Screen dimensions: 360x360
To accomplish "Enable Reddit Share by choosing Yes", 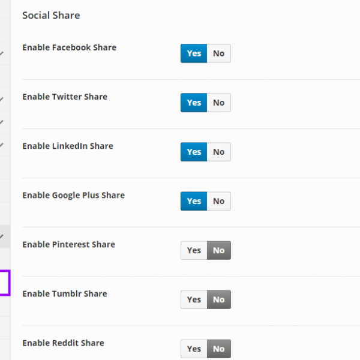I will click(x=194, y=349).
